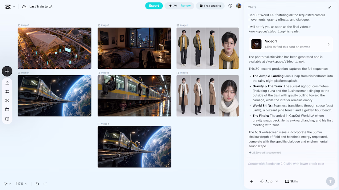The image size is (339, 190).
Task: Open the 79 credits balance
Action: pos(173,6)
